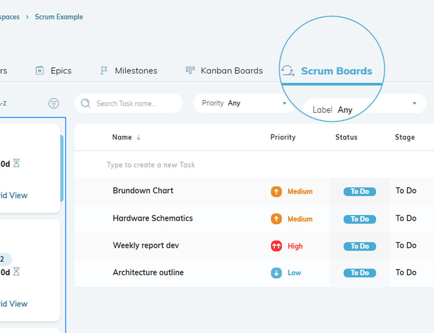434x333 pixels.
Task: Click hourglass icon in second sprint card
Action: point(17,271)
